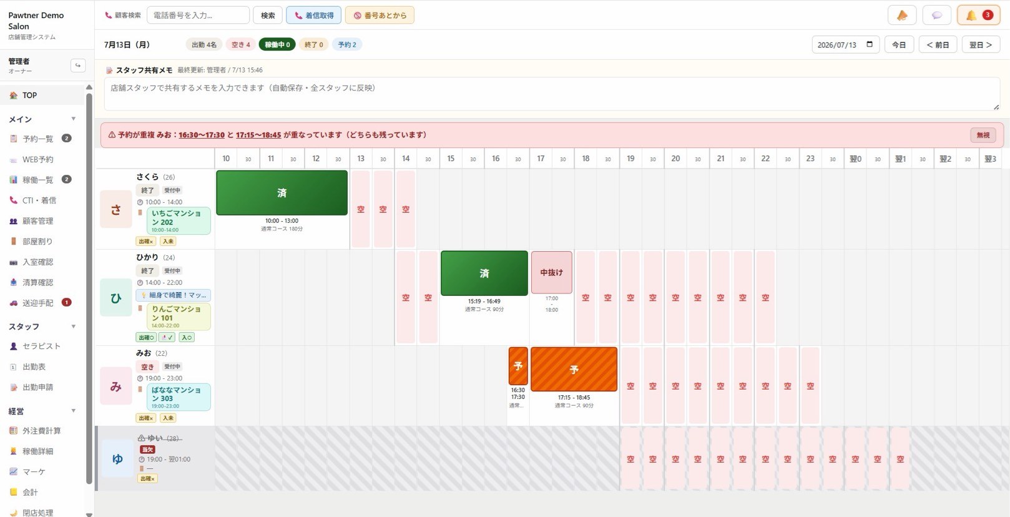Click ひかり's avatar tile ひ
This screenshot has height=517, width=1010.
pos(116,298)
